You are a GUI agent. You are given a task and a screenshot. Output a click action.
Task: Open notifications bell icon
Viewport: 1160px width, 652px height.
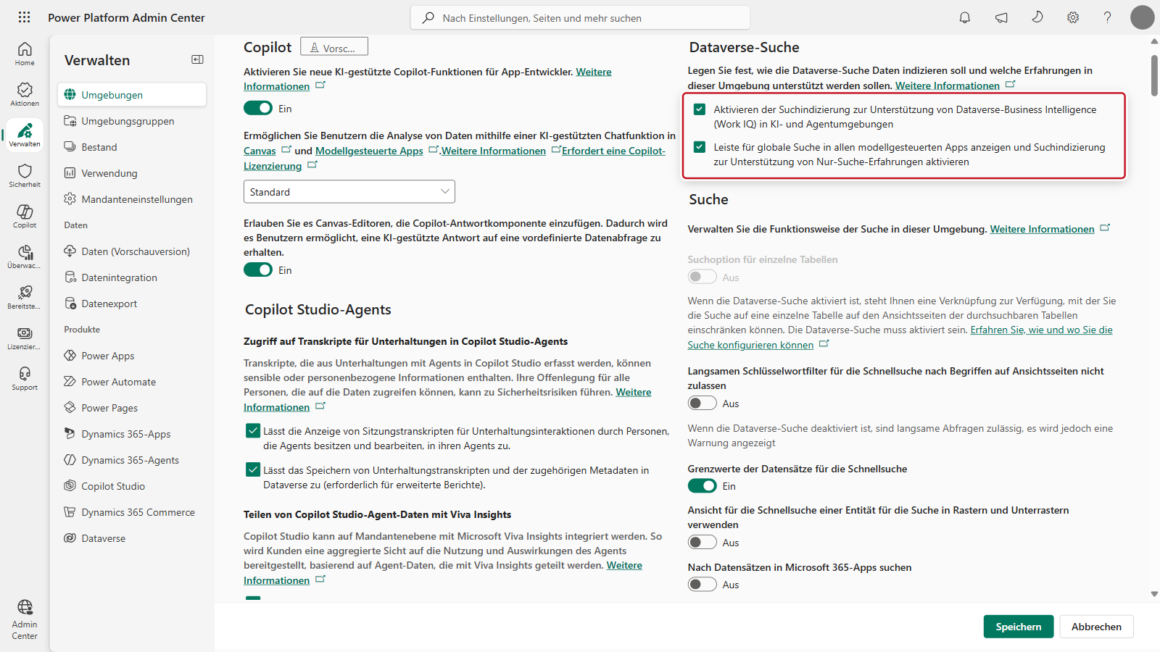coord(965,17)
